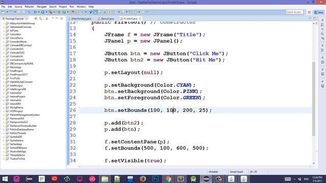Open Android Studio from the taskbar
Viewport: 326px width, 183px height.
coord(194,179)
